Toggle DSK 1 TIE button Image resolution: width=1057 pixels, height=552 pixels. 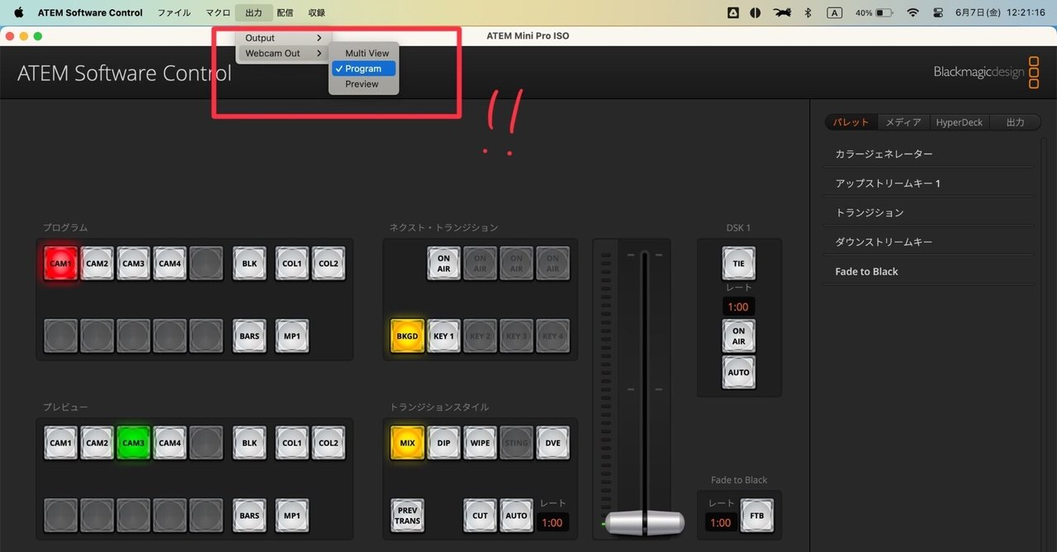tap(738, 263)
